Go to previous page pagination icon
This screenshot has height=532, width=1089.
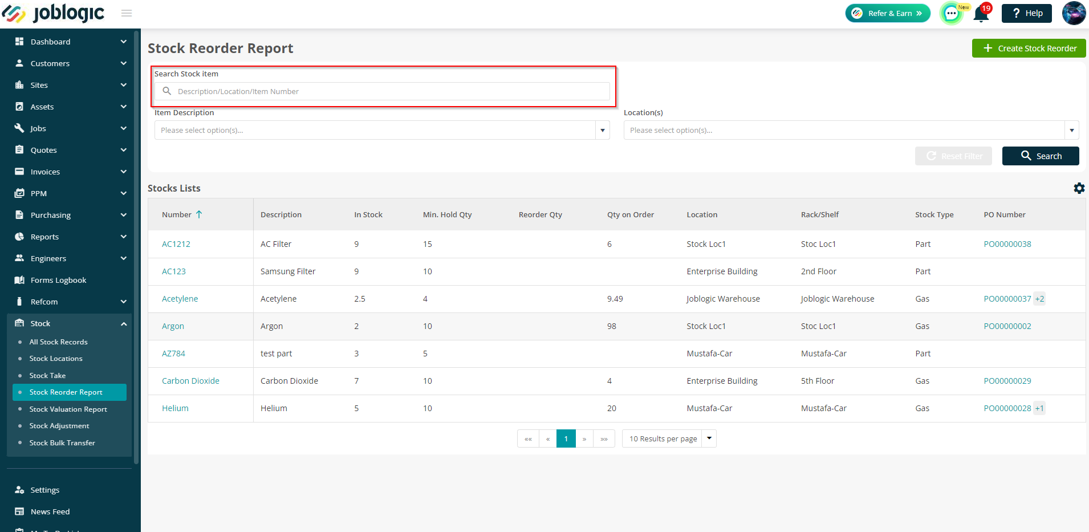[x=548, y=438]
